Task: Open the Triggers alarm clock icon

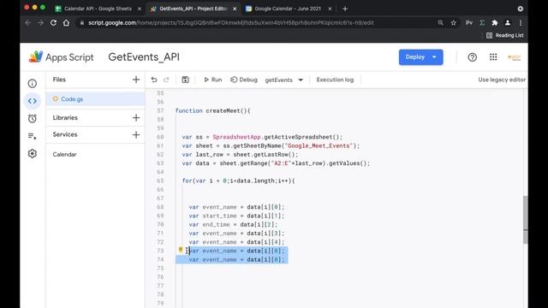Action: (x=33, y=118)
